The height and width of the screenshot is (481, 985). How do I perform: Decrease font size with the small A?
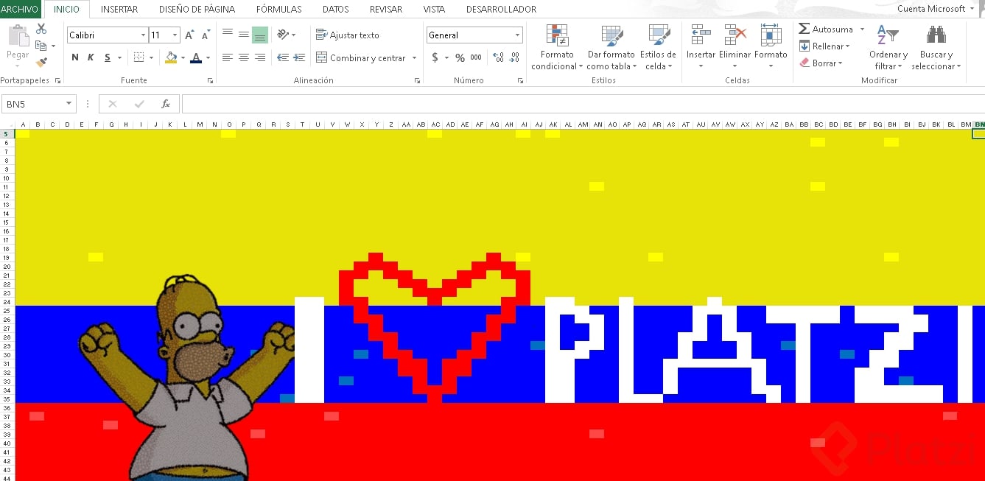tap(206, 35)
